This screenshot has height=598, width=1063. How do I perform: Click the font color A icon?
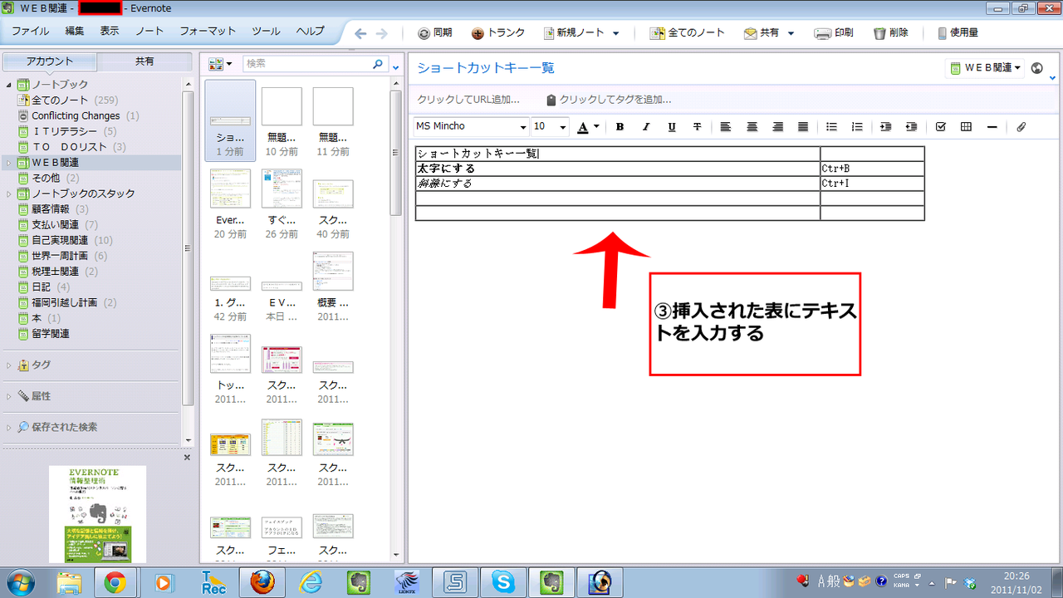583,127
